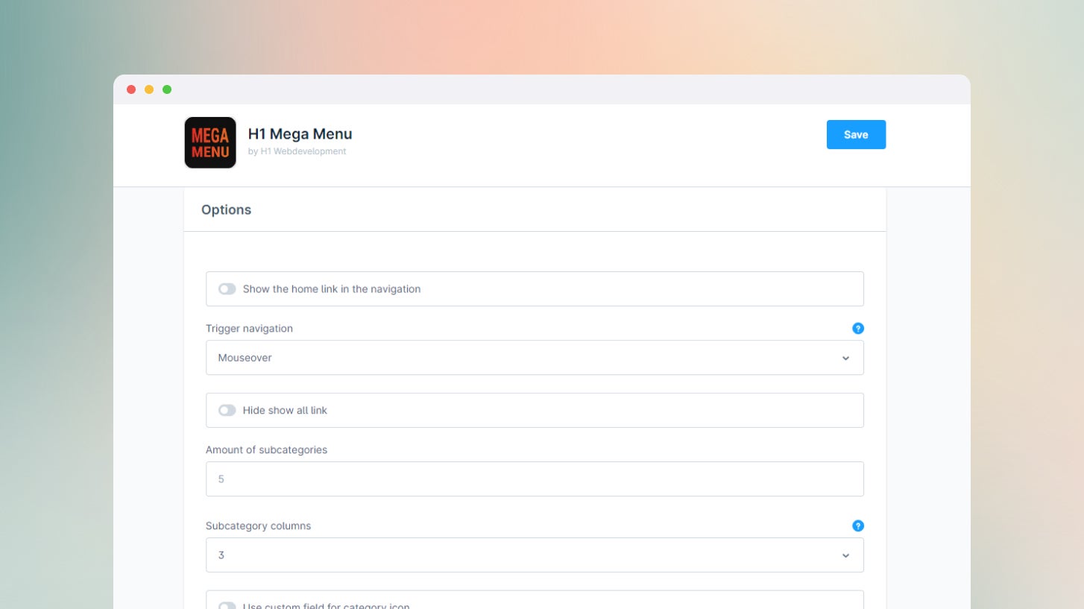This screenshot has width=1084, height=609.
Task: Click the 'Amount of subcategories' label
Action: [266, 450]
